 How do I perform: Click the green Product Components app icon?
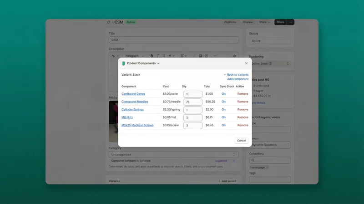coord(123,63)
